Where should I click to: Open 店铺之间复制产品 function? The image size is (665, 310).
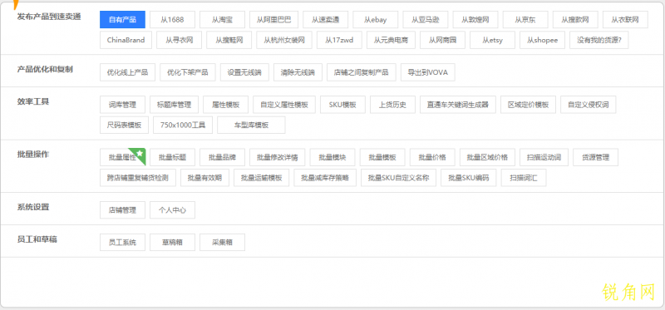pos(362,72)
